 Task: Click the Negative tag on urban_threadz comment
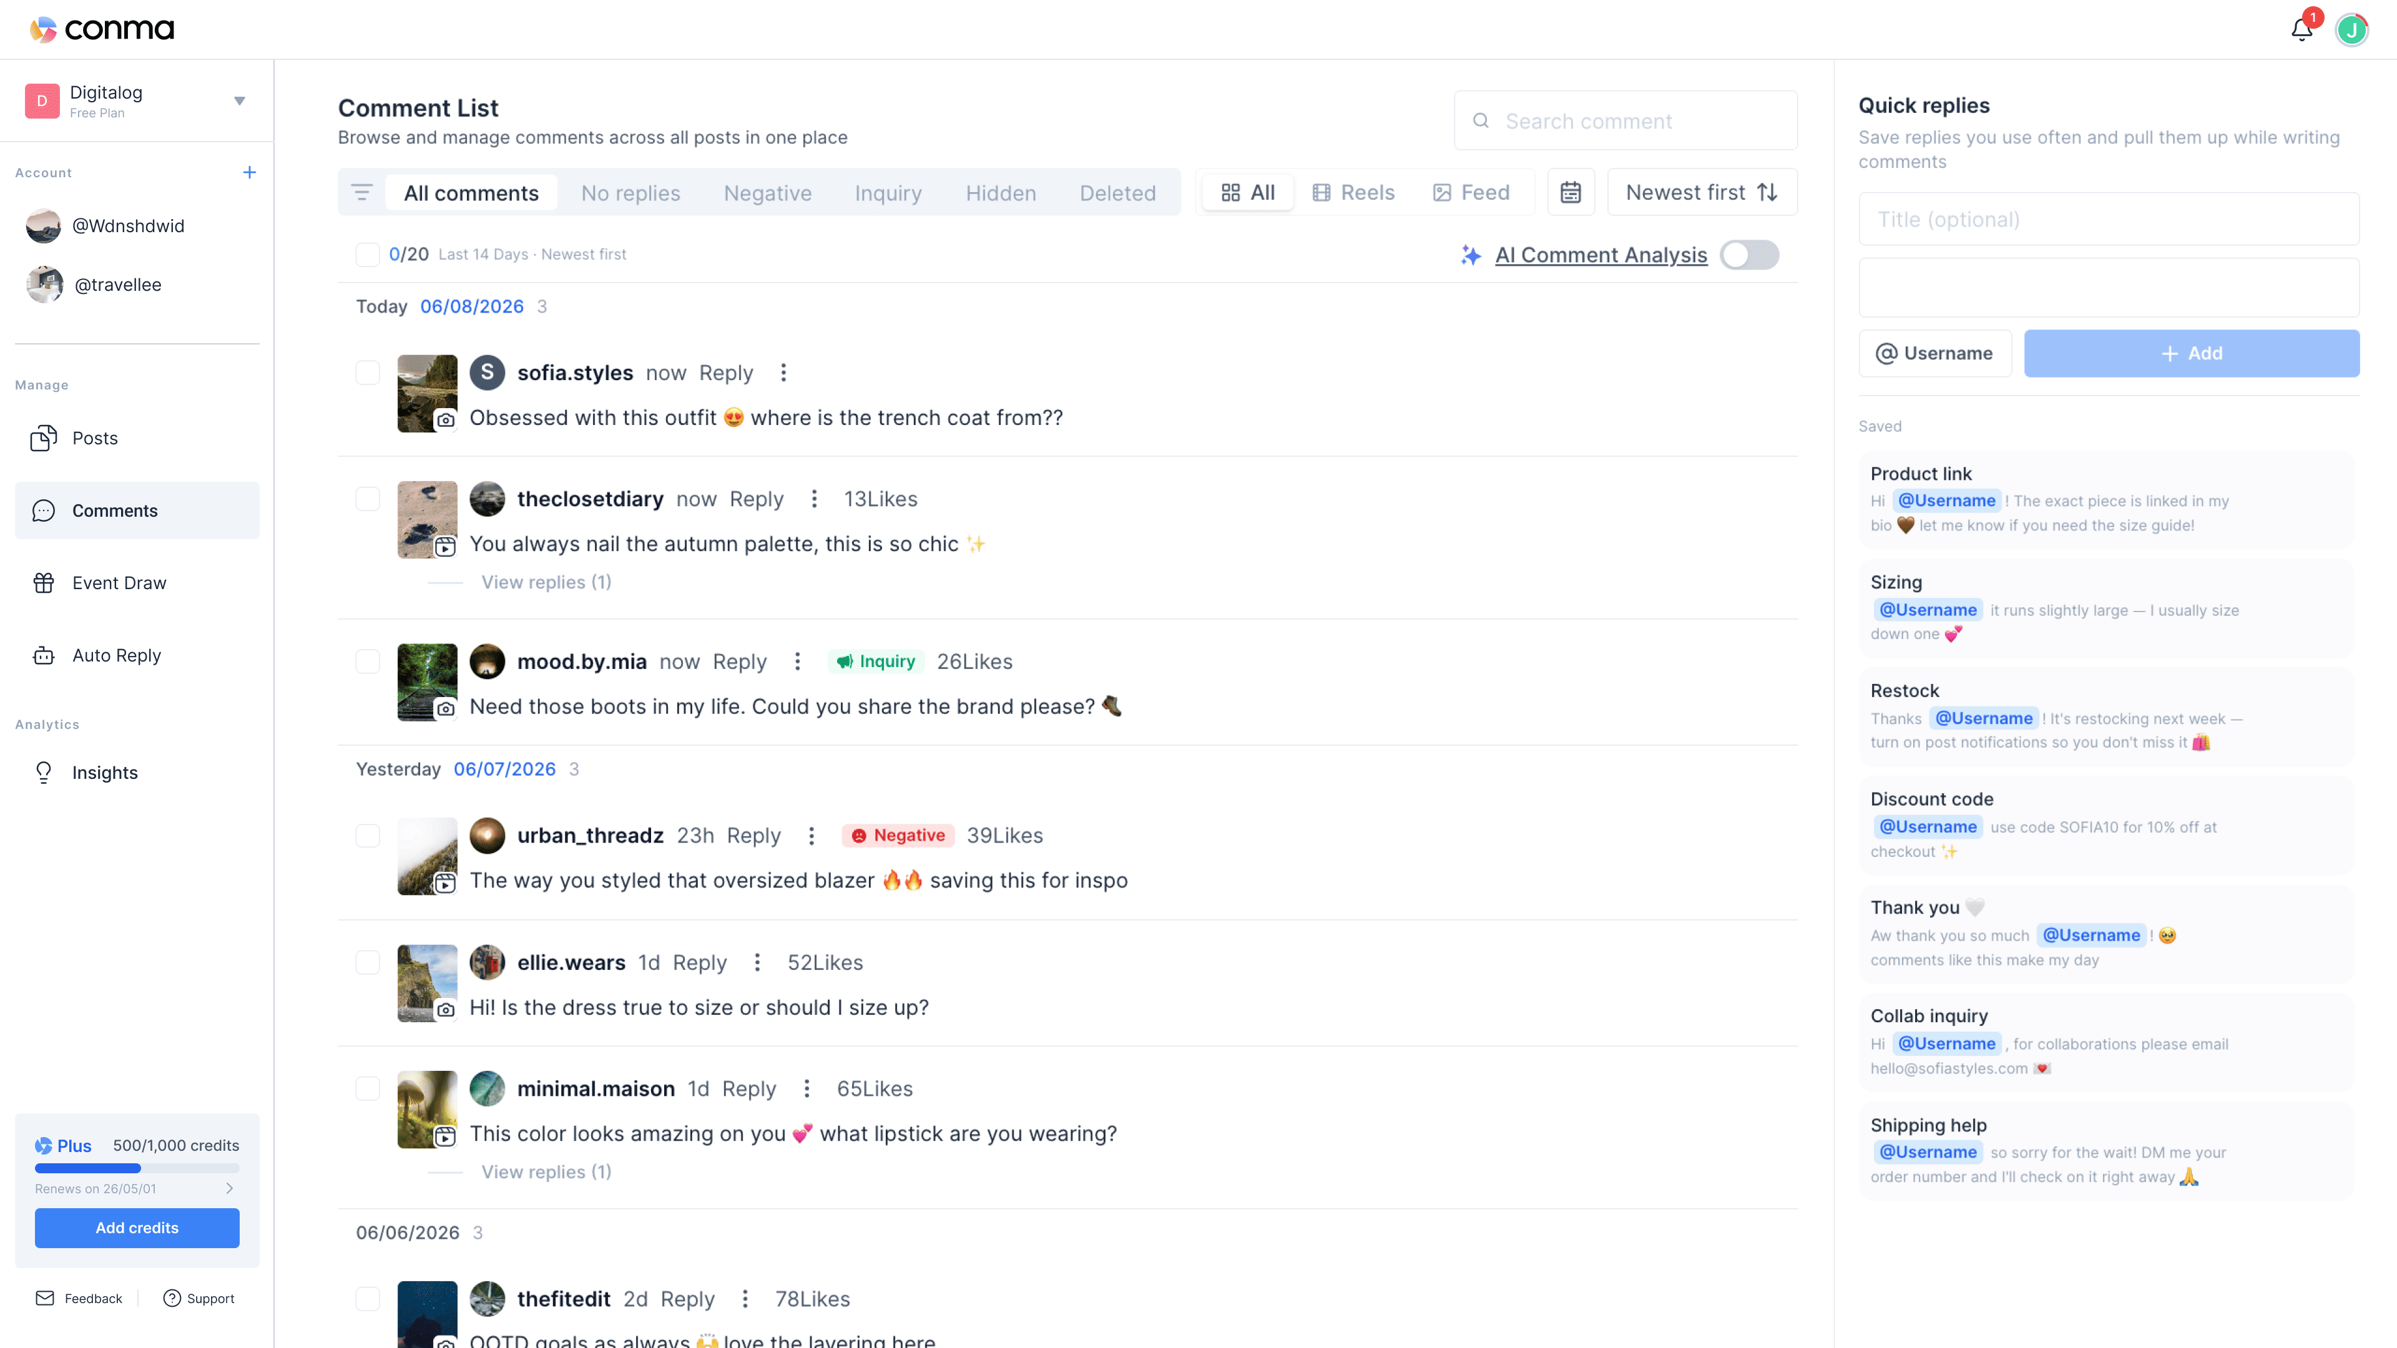[x=898, y=836]
